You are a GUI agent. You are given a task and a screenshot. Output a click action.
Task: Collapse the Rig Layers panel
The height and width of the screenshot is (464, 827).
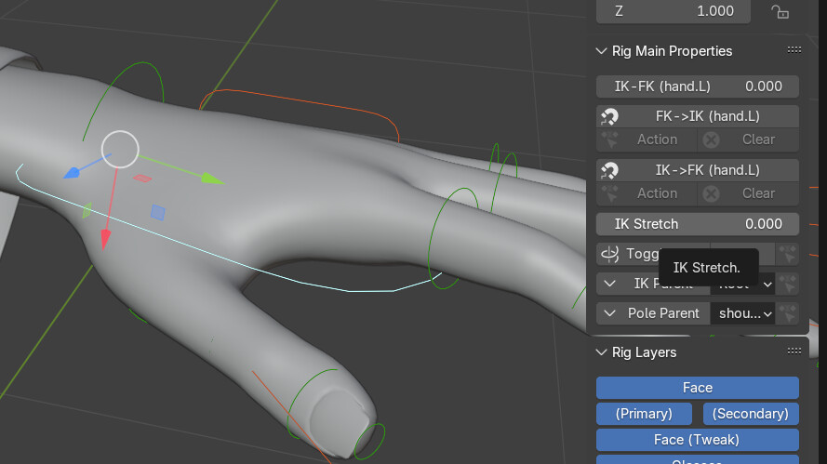click(601, 352)
